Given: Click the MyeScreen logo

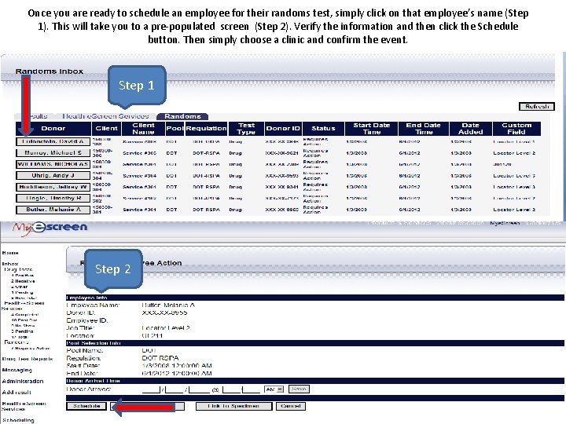Looking at the screenshot, I should pos(50,228).
